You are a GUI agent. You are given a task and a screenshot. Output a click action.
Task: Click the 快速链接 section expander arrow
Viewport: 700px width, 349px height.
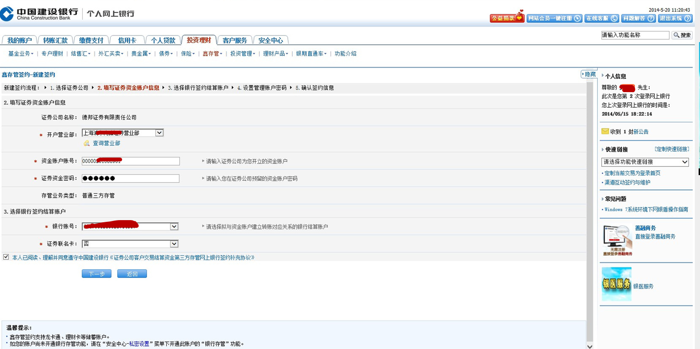coord(602,149)
